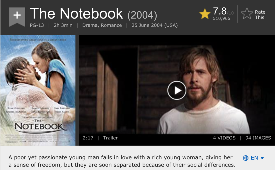The image size is (275, 170).
Task: View the 4 VIDEOS gallery
Action: tap(224, 138)
